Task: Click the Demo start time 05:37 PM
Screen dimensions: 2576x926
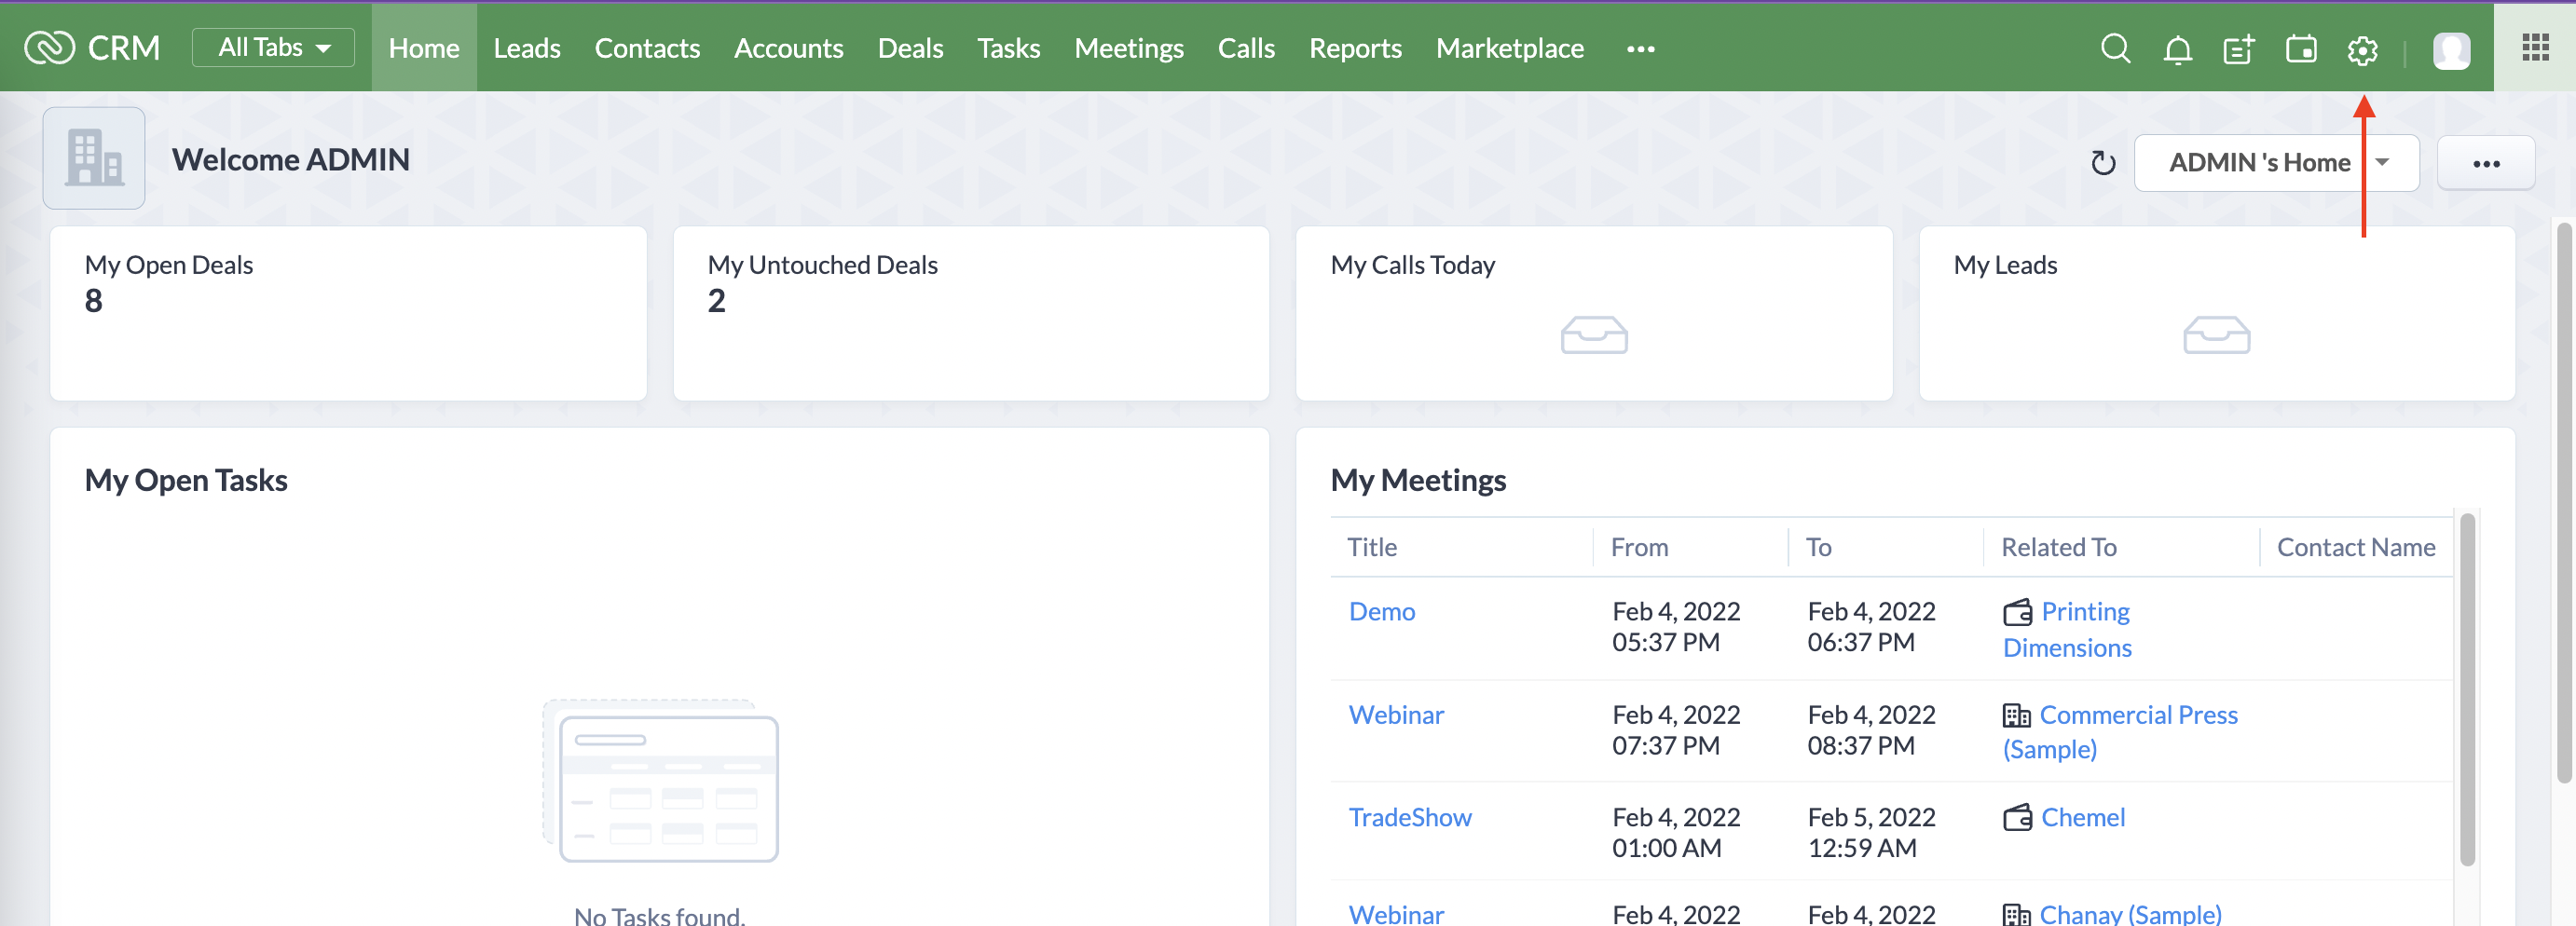Action: tap(1665, 643)
